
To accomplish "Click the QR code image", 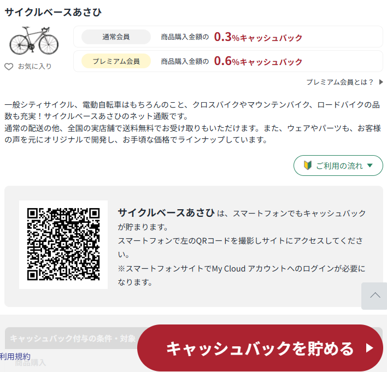I will (x=63, y=244).
